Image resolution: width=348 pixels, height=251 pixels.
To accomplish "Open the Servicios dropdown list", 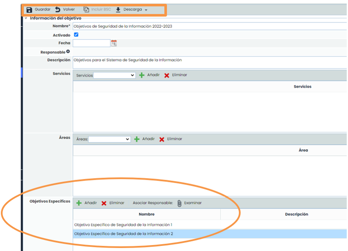I will pyautogui.click(x=114, y=75).
